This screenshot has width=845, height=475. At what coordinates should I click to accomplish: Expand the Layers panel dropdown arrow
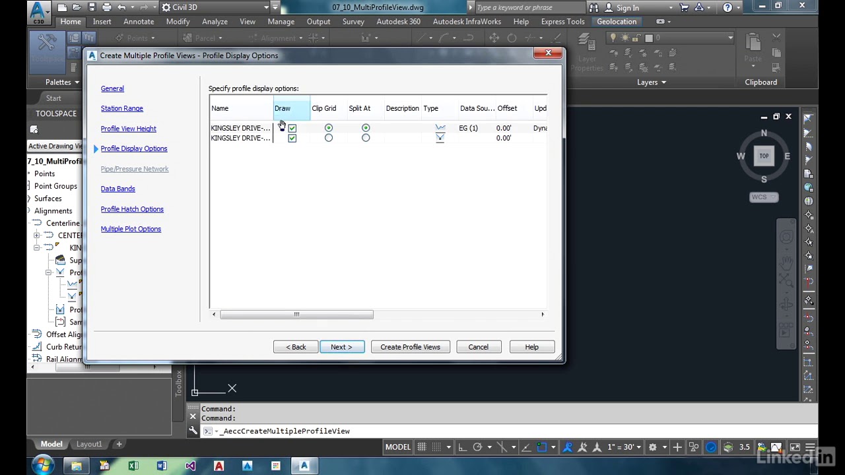click(x=663, y=82)
